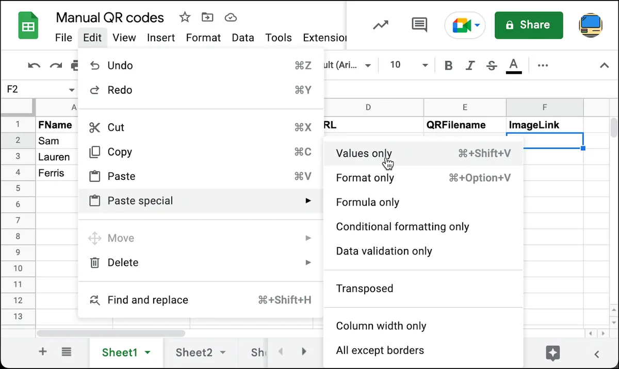
Task: Choose Cut in the Edit menu
Action: (x=201, y=127)
